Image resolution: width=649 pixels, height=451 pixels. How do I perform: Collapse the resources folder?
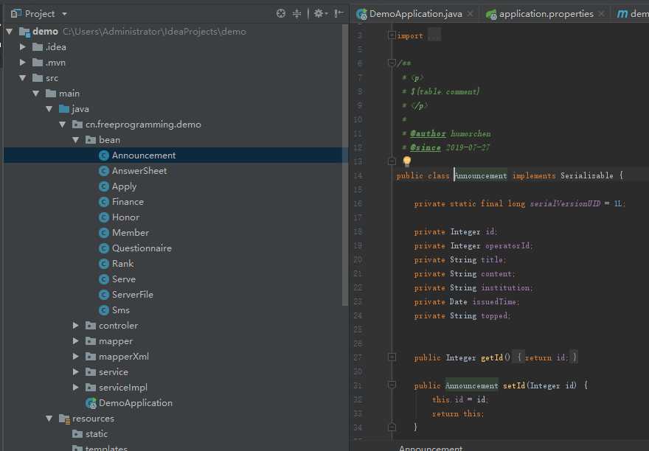tap(49, 419)
